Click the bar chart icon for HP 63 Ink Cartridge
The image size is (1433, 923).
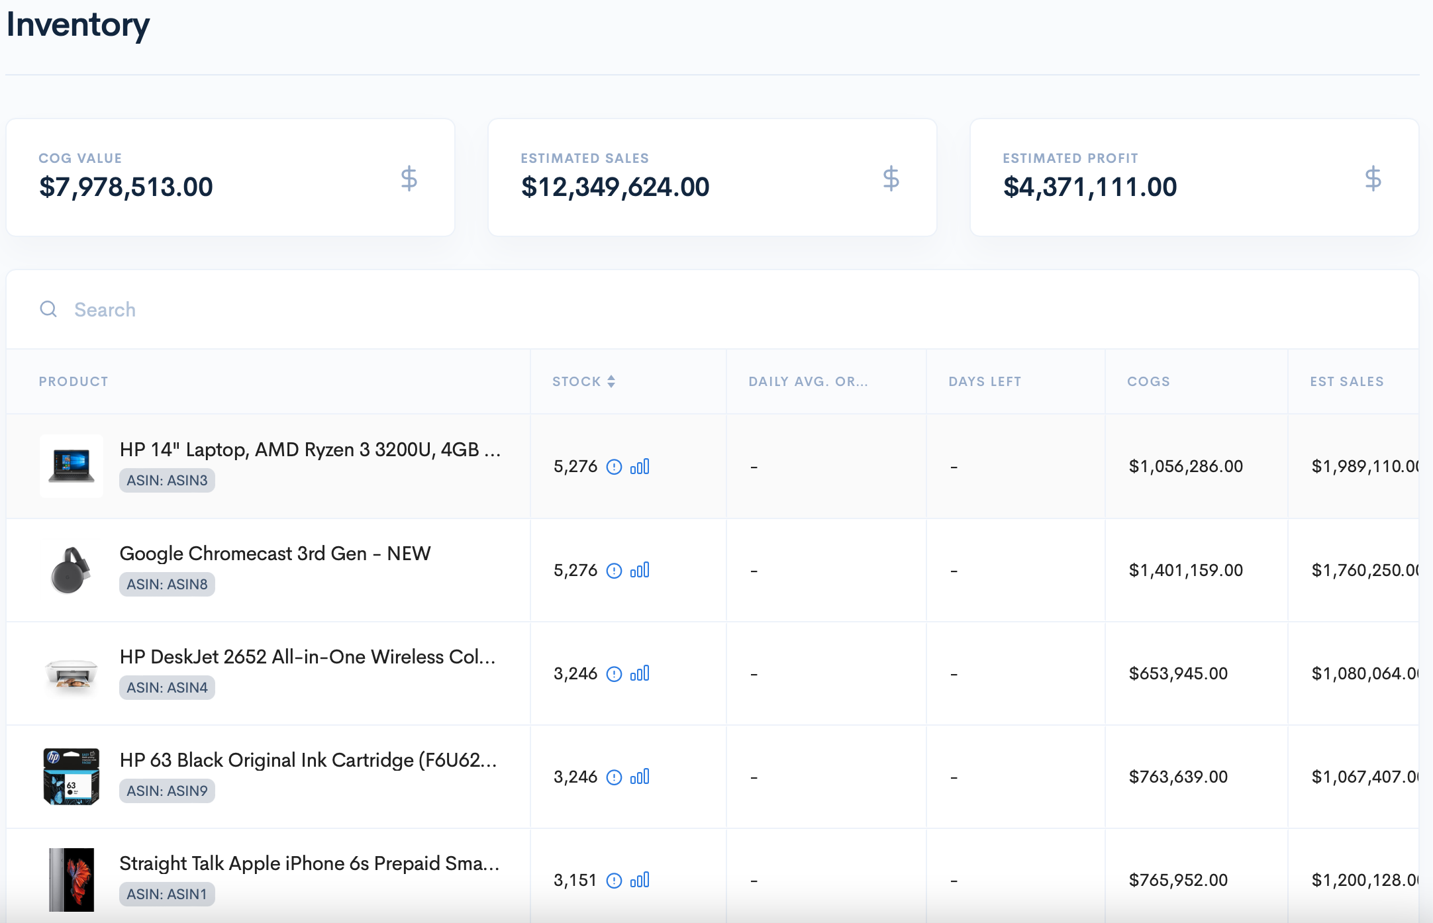click(640, 777)
